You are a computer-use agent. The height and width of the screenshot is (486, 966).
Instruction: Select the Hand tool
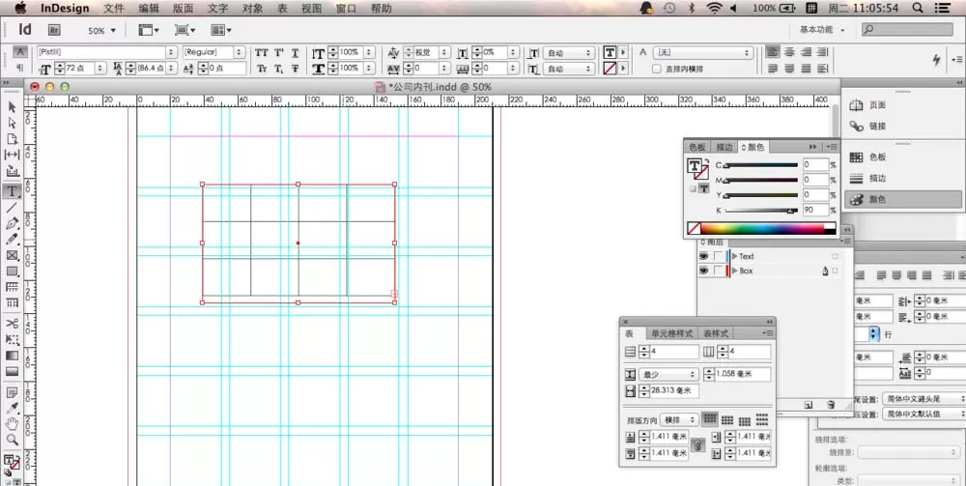12,424
